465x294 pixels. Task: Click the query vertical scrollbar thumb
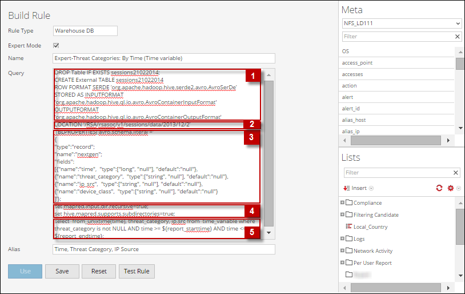268,153
